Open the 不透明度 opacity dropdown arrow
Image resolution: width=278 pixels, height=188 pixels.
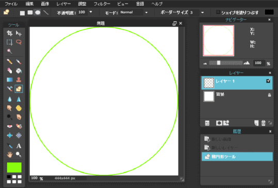coord(91,12)
